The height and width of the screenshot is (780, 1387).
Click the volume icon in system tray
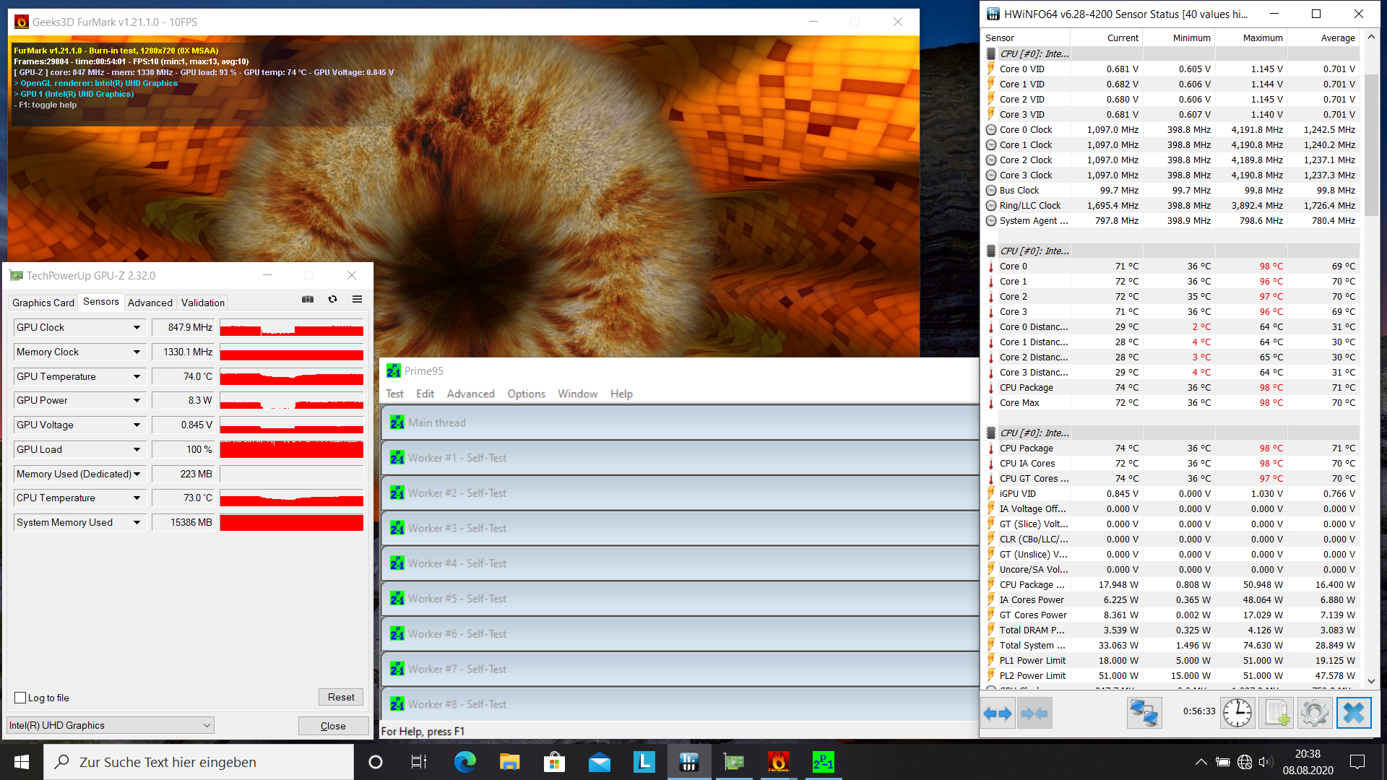click(x=1265, y=762)
